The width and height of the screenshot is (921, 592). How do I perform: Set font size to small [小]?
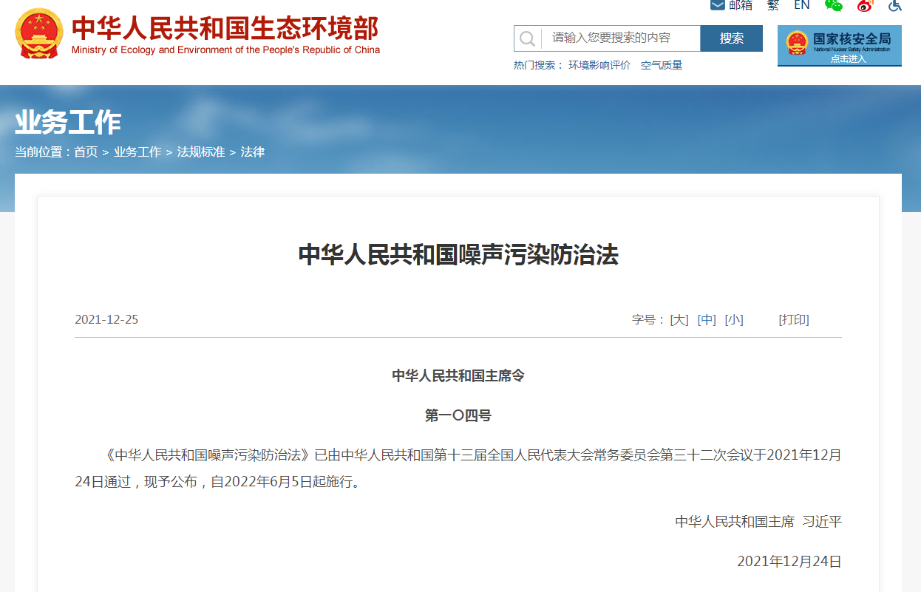(734, 320)
